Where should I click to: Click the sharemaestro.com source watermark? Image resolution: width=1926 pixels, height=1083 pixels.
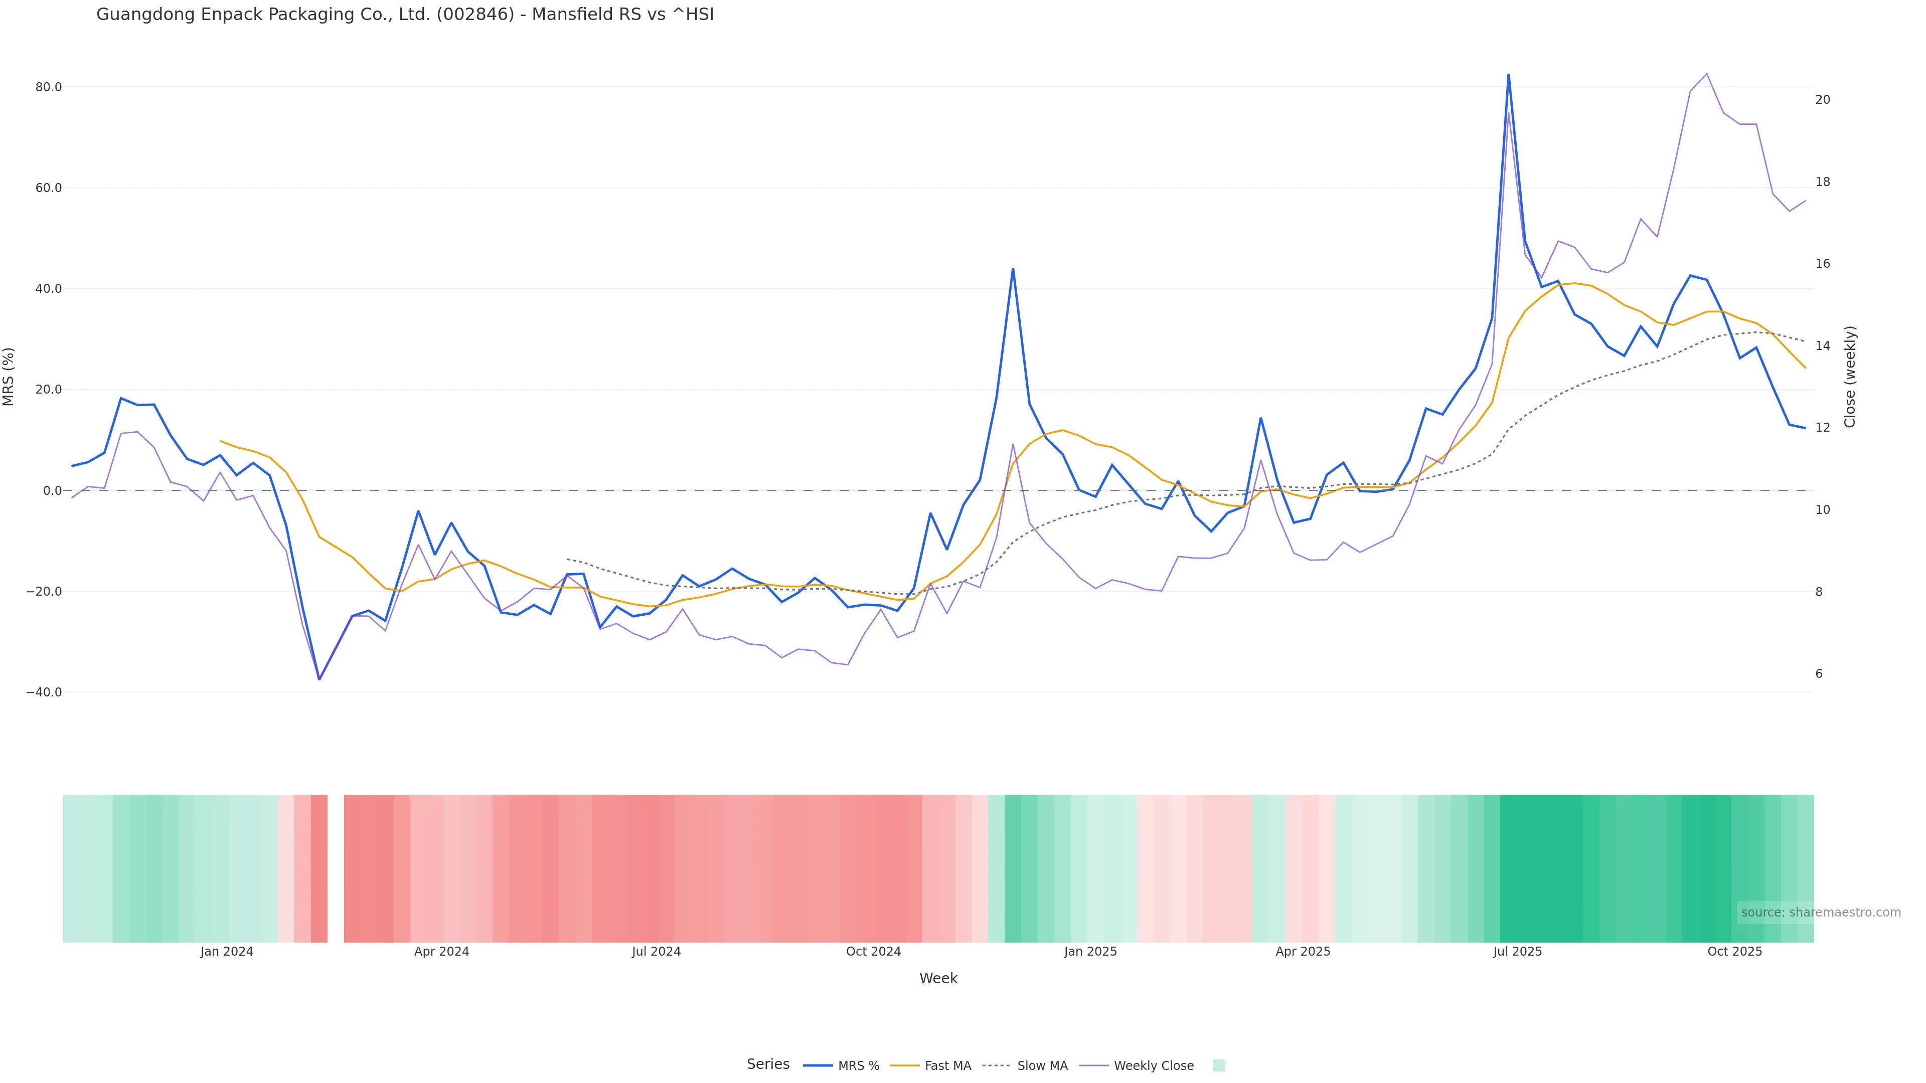click(1820, 913)
